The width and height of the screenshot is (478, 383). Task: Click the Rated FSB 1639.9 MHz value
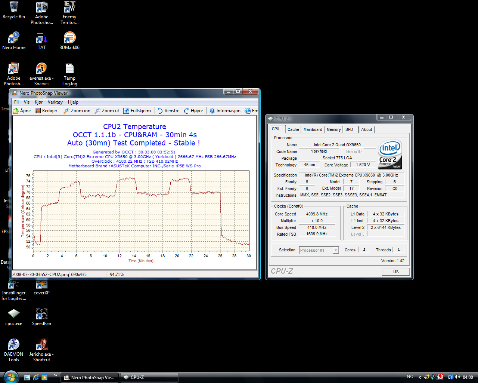[x=317, y=234]
